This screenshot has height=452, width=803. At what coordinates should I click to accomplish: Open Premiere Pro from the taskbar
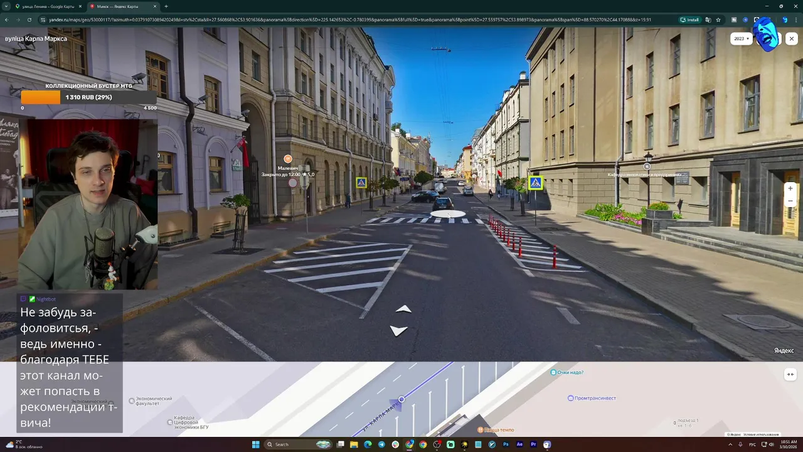coord(533,444)
